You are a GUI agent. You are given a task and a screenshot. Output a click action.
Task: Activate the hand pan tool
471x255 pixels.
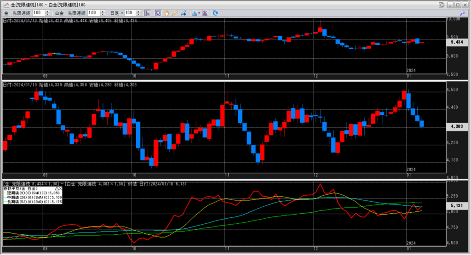point(167,13)
